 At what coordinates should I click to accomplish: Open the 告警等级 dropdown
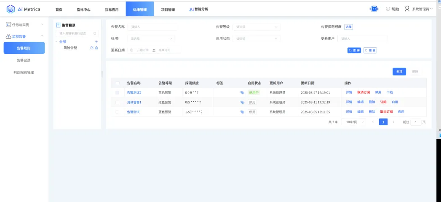click(x=256, y=27)
